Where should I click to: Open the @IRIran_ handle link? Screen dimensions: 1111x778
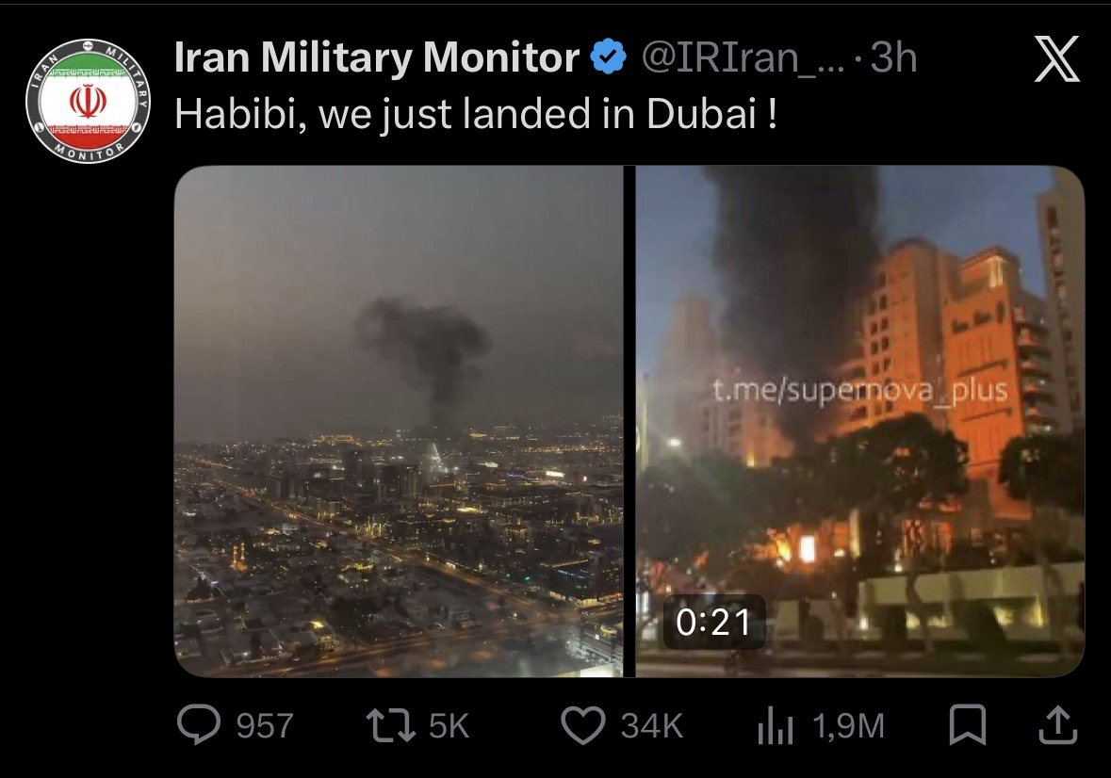coord(743,57)
